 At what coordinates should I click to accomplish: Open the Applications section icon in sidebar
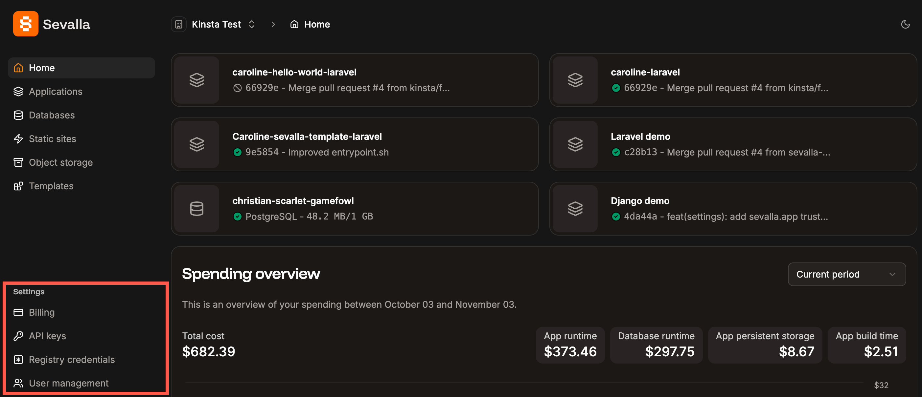[x=19, y=92]
